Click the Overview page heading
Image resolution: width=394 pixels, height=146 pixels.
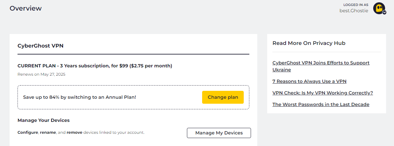pyautogui.click(x=26, y=8)
